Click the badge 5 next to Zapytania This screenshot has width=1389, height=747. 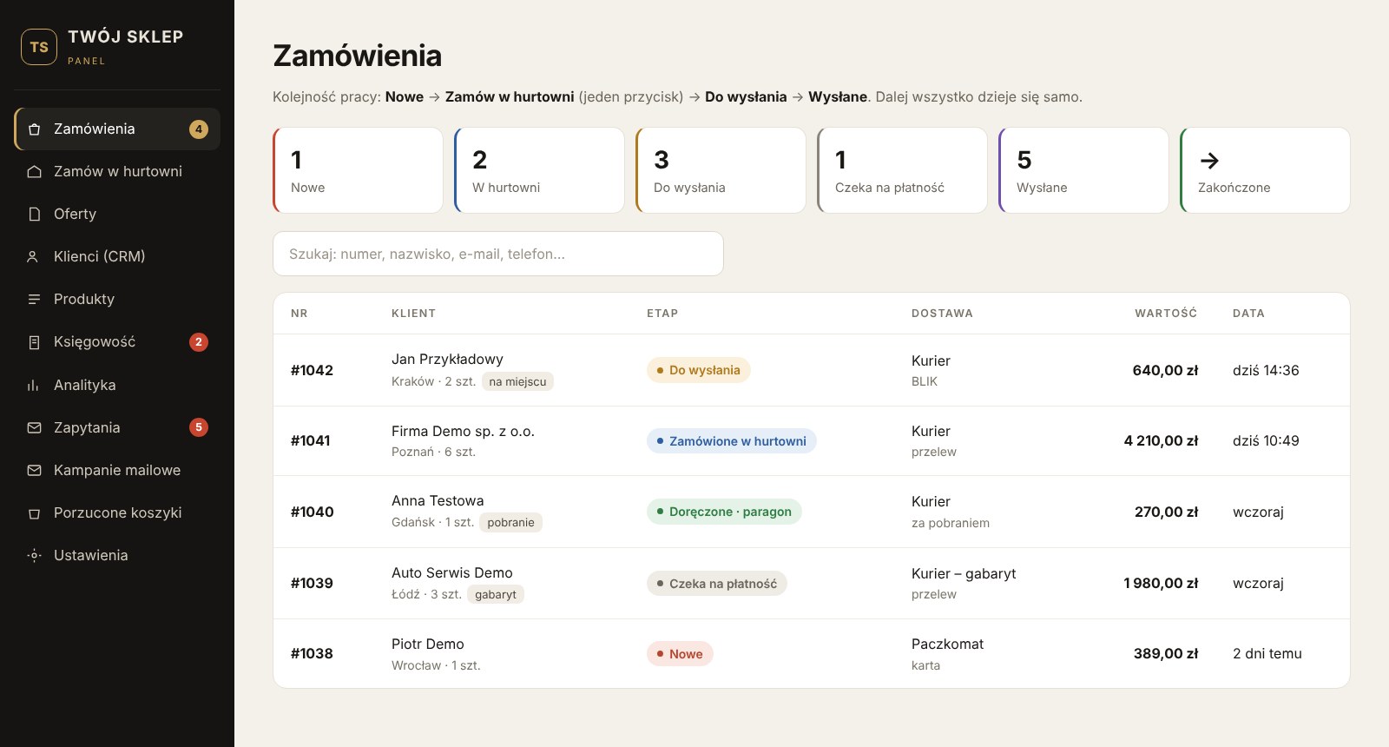point(199,427)
